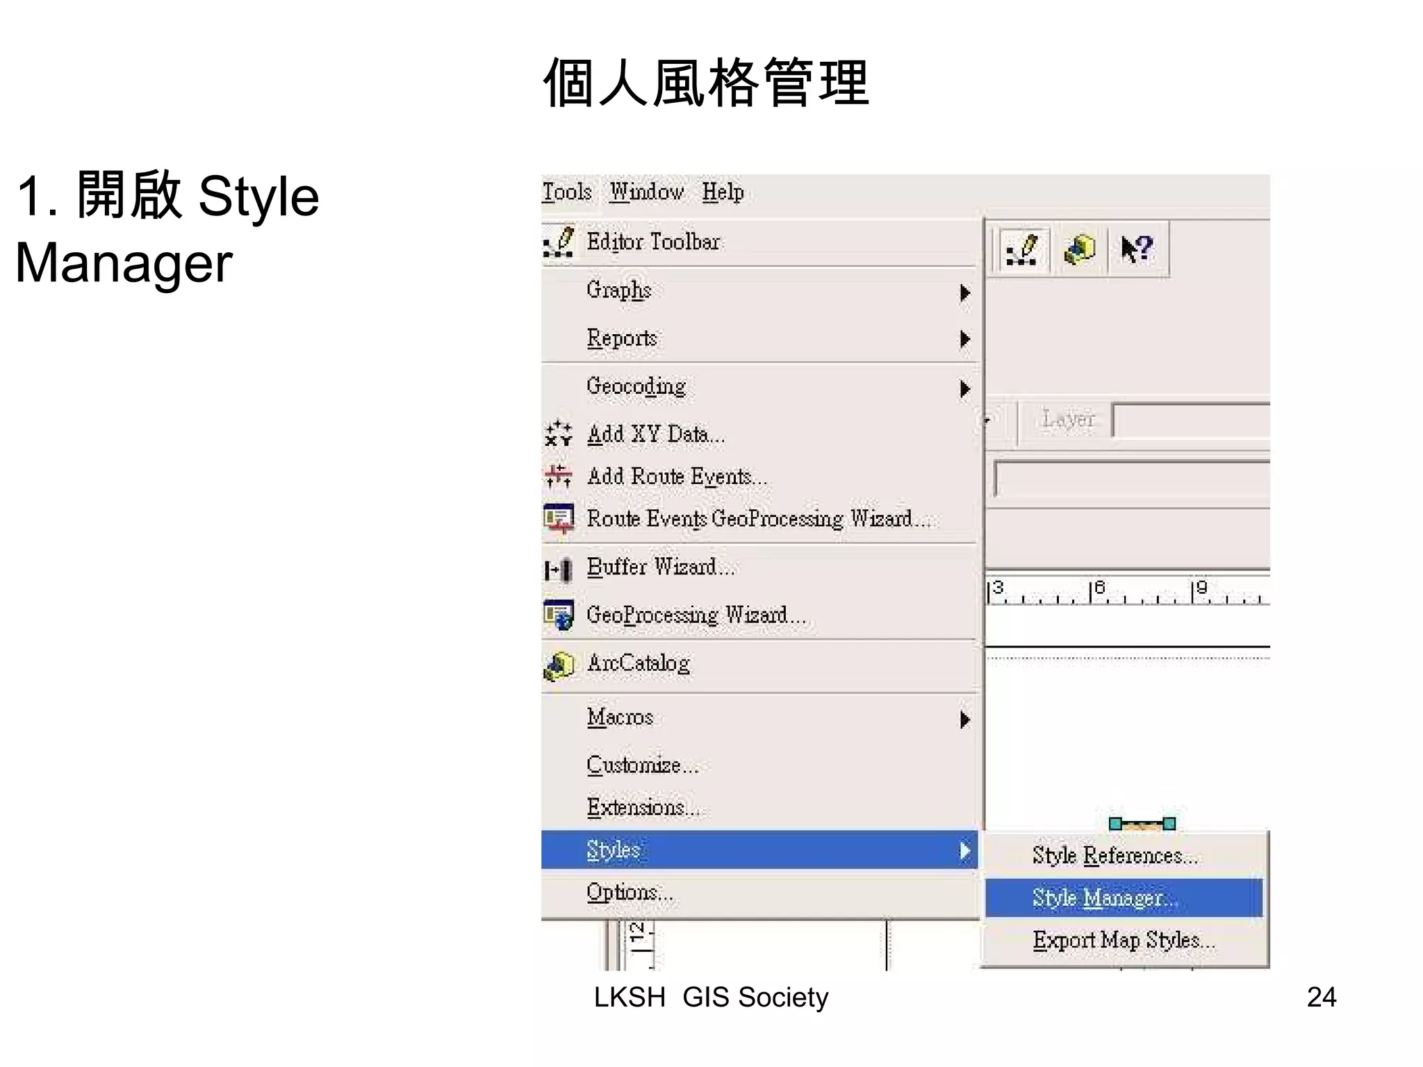Click the Route Events GeoProcessing Wizard icon
Image resolution: width=1423 pixels, height=1067 pixels.
559,518
